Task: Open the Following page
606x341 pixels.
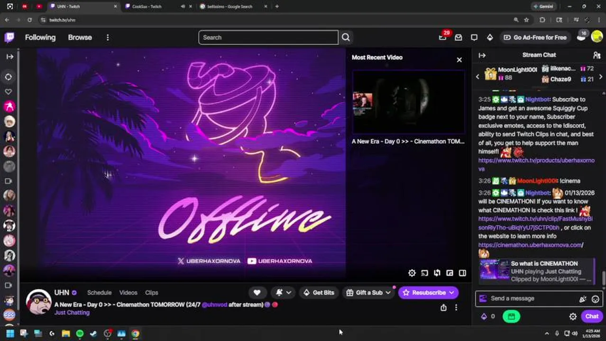Action: [x=40, y=37]
